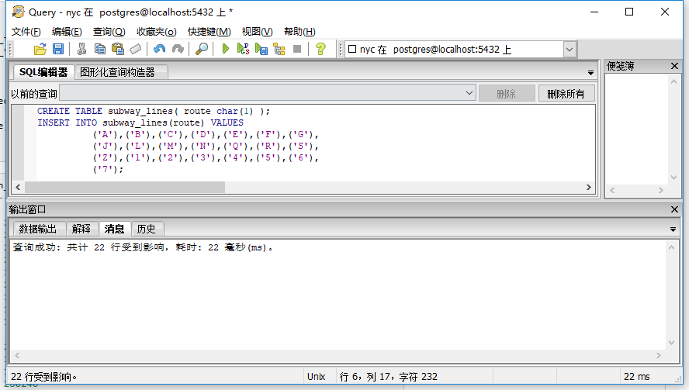The image size is (689, 390).
Task: Clear the edit window with the eraser icon
Action: [x=136, y=49]
